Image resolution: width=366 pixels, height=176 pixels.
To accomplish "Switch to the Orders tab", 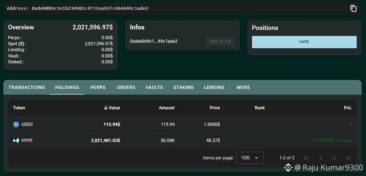I will [126, 88].
